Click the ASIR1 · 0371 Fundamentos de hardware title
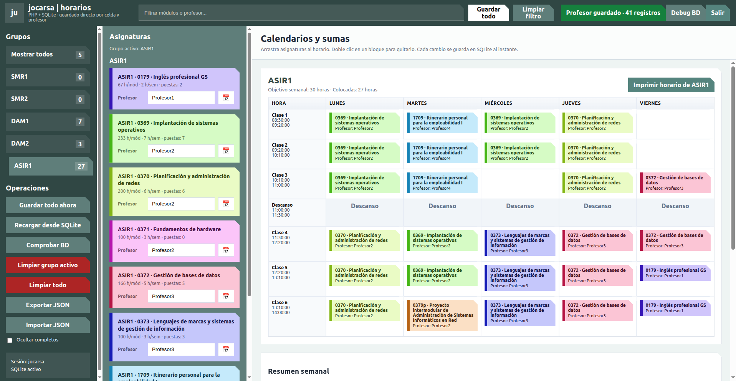Screen dimensions: 736x381 point(169,229)
